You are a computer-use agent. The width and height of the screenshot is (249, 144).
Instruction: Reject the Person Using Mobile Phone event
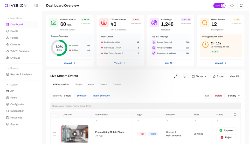pos(226,137)
